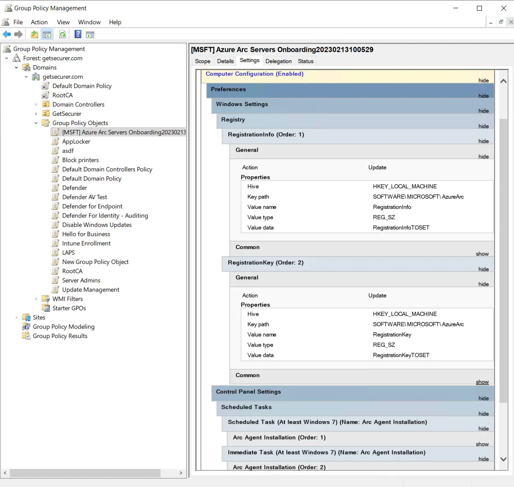Hide the Scheduled Tasks section
Viewport: 514px width, 487px height.
click(x=483, y=414)
